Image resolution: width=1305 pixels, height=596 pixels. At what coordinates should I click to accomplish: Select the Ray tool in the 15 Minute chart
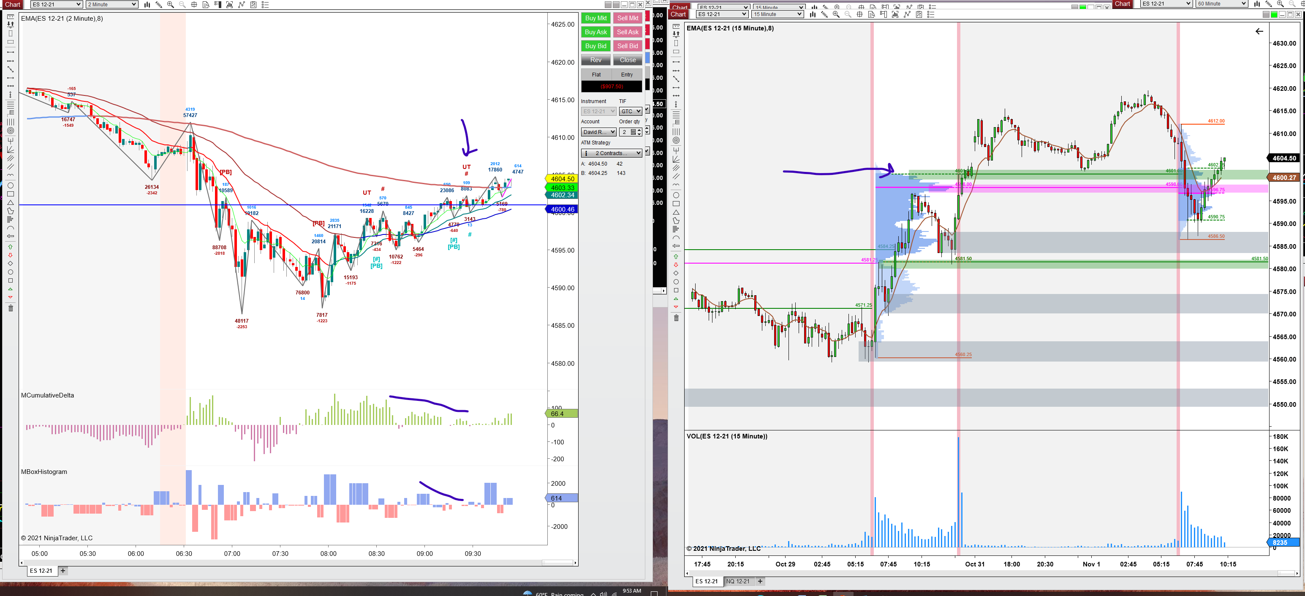pos(676,71)
